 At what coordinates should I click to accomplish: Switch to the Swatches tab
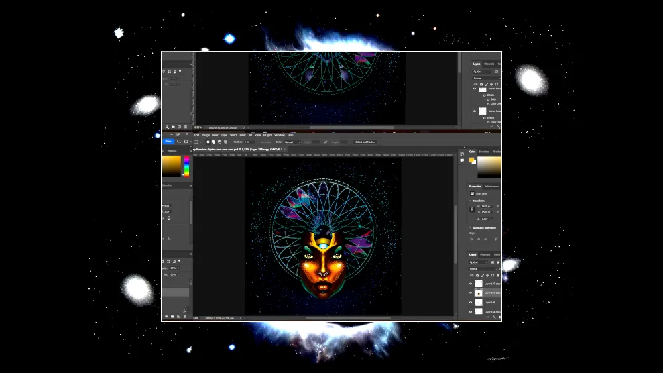(484, 152)
